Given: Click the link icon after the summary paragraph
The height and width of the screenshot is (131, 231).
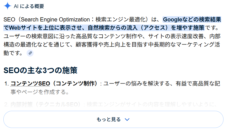Looking at the screenshot, I should pos(30,53).
